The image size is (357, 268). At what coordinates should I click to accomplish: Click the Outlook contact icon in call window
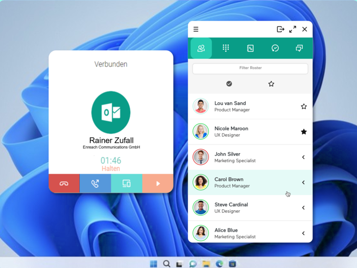tap(111, 112)
